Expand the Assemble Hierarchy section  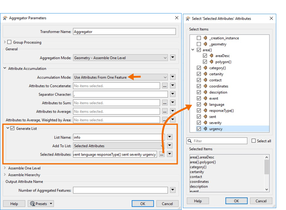pyautogui.click(x=5, y=175)
